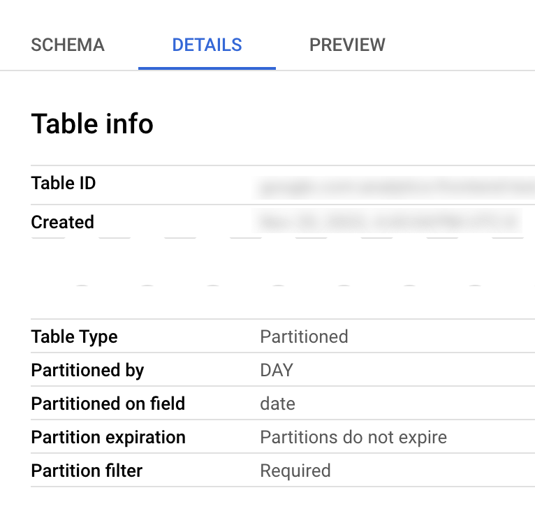The image size is (535, 511).
Task: Click the Table info heading
Action: [x=92, y=124]
